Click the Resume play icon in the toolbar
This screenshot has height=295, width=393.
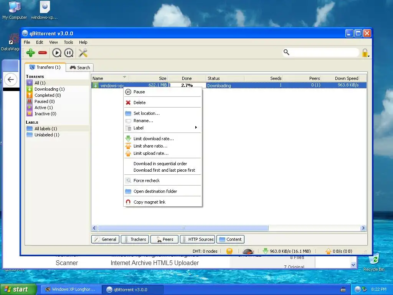[x=57, y=53]
